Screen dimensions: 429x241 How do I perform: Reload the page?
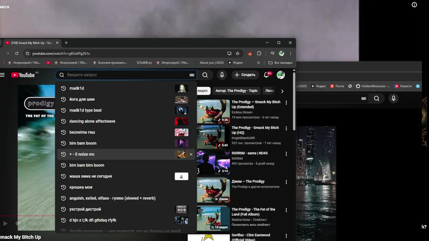pyautogui.click(x=17, y=53)
